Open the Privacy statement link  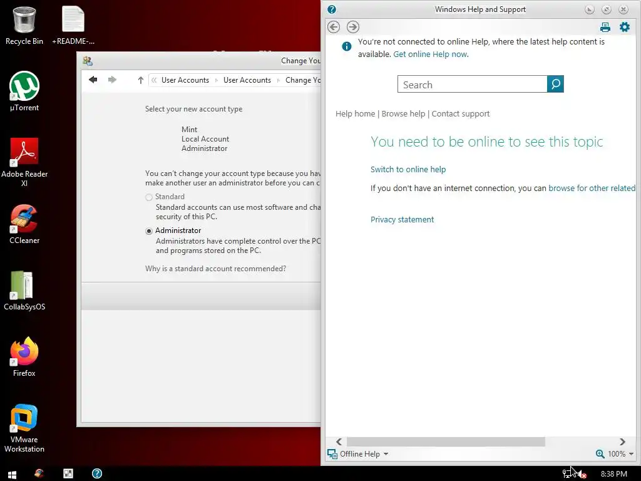tap(403, 220)
